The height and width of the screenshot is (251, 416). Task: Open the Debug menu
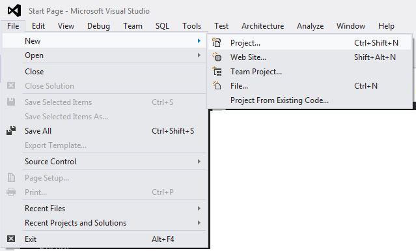(x=98, y=26)
